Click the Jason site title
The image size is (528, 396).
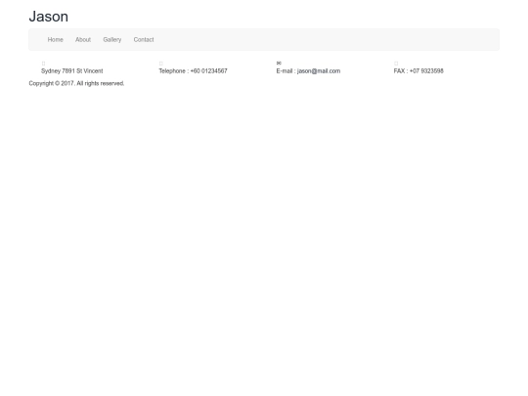click(49, 17)
